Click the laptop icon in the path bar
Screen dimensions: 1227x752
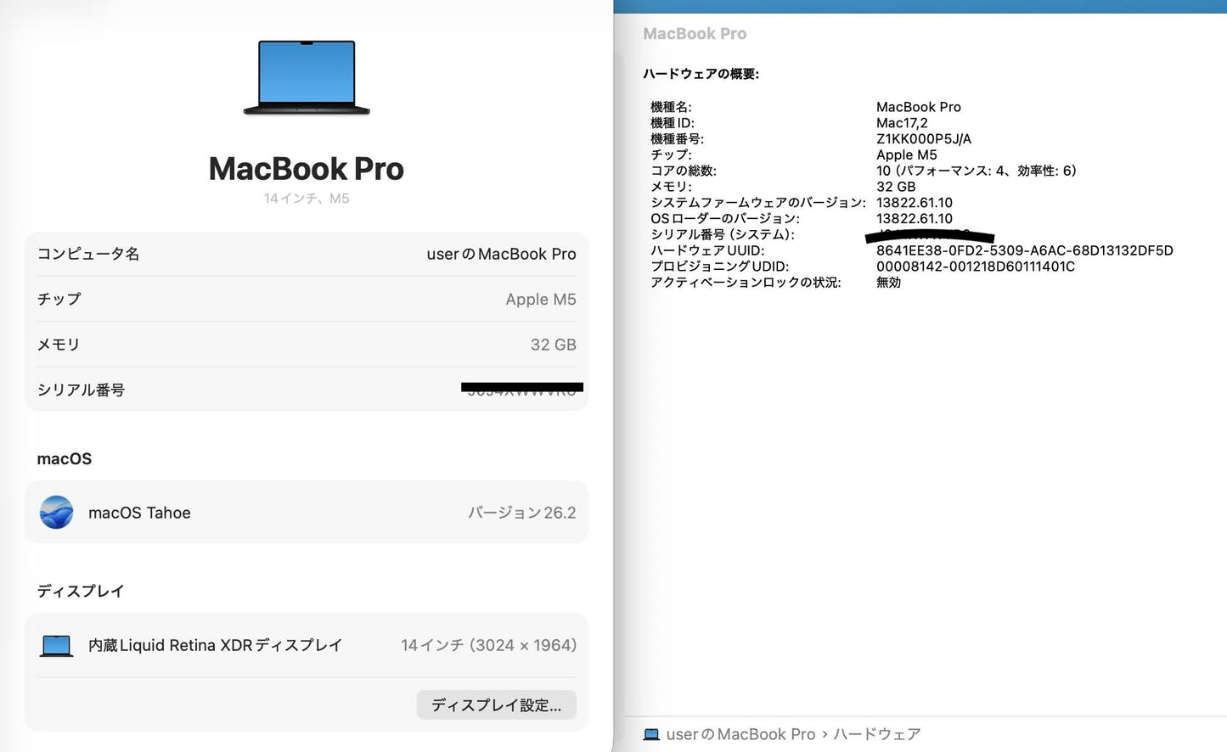coord(651,734)
